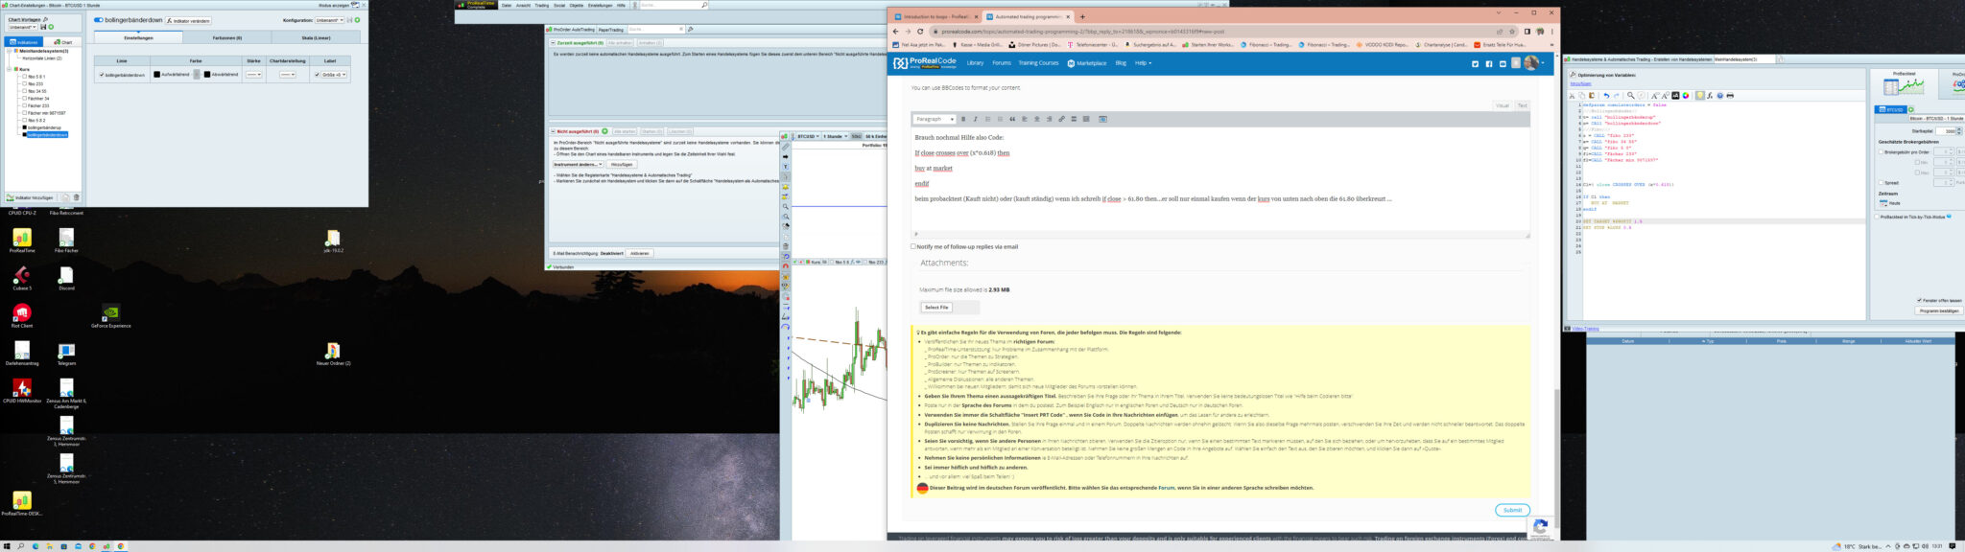The width and height of the screenshot is (1965, 552).
Task: Insert a blockquote in the reply editor
Action: pyautogui.click(x=1012, y=119)
